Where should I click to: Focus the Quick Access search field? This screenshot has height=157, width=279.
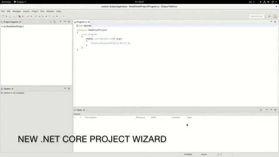click(x=257, y=16)
